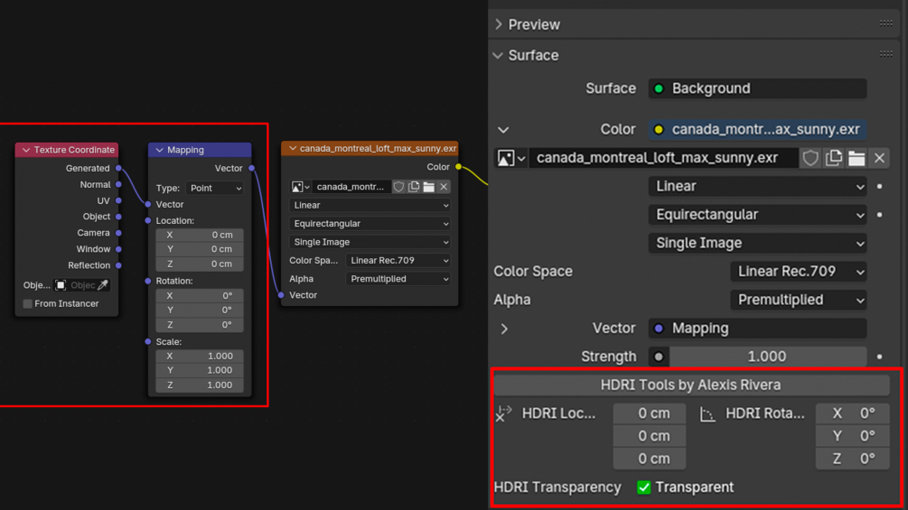Open image folder icon in properties panel
This screenshot has height=510, width=908.
[857, 158]
